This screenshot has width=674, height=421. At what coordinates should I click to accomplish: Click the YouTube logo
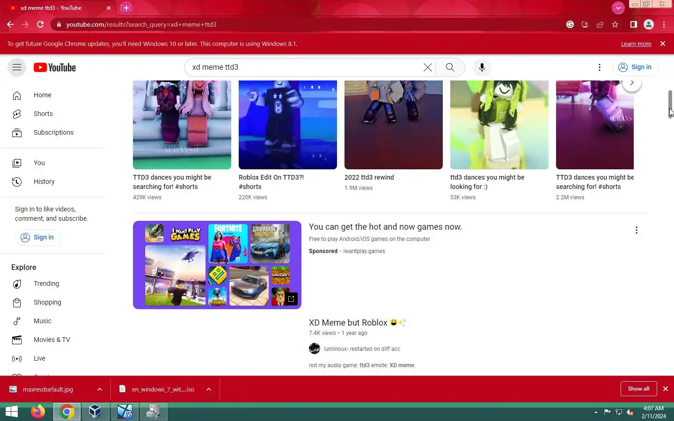pos(55,67)
